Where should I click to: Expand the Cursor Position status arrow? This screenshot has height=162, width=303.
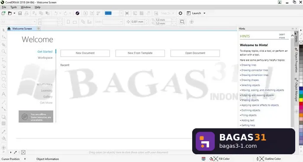point(25,159)
